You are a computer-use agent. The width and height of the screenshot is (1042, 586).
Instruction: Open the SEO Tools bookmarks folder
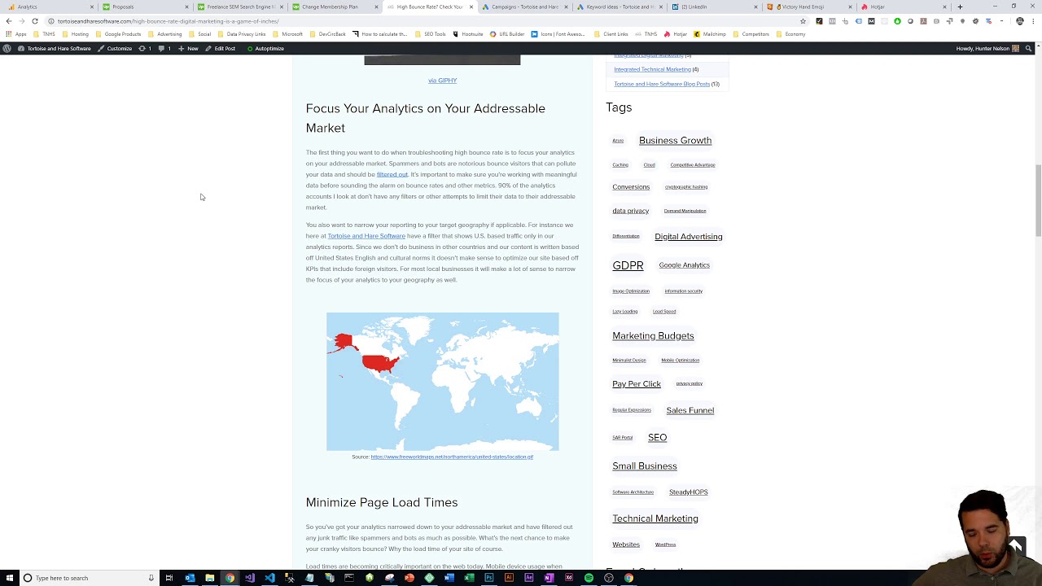[431, 34]
